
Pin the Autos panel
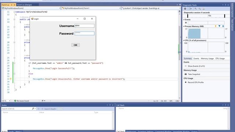tap(110, 105)
